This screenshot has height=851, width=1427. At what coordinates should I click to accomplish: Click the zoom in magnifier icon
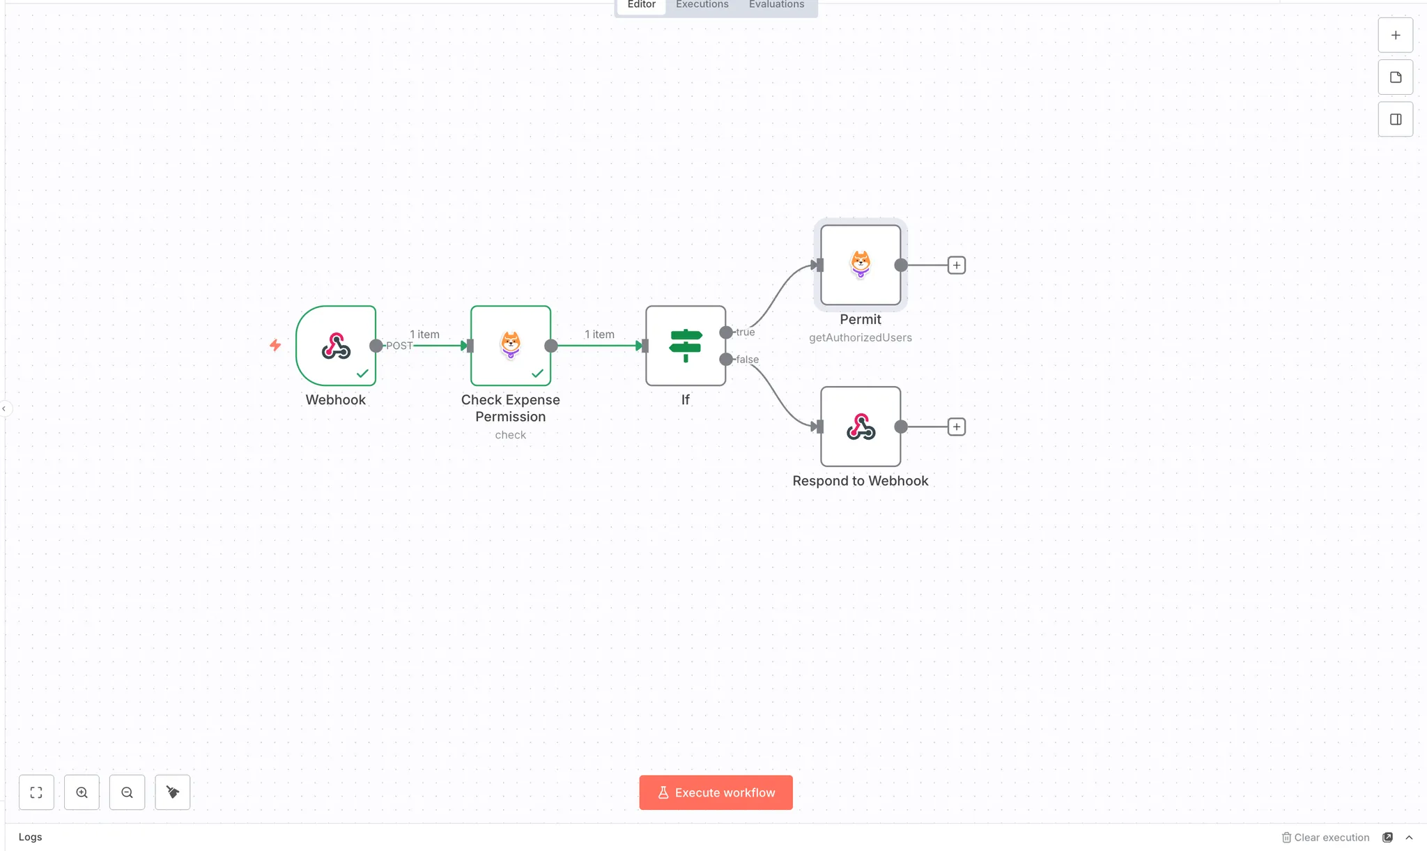pyautogui.click(x=82, y=792)
